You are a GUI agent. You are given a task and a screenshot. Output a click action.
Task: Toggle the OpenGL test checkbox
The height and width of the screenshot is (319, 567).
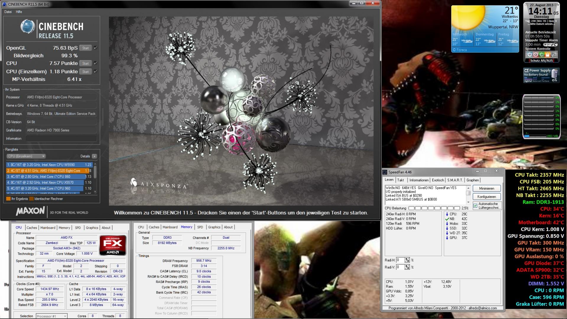point(95,48)
